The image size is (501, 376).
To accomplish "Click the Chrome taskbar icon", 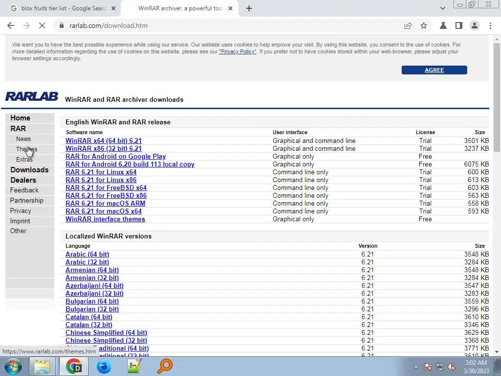I will point(74,366).
